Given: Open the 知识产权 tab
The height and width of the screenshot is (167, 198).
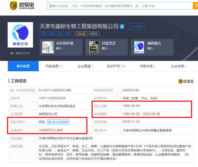Looking at the screenshot, I should [x=116, y=66].
